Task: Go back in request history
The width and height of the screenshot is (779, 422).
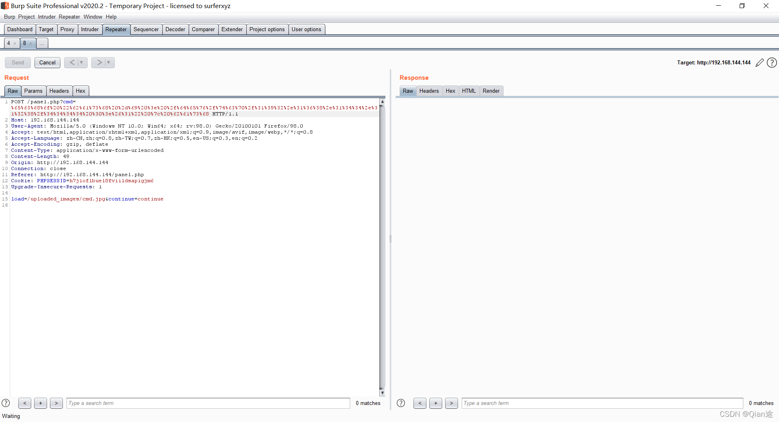Action: click(x=72, y=62)
